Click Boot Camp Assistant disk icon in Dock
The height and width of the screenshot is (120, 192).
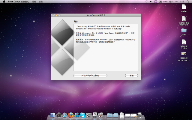(x=95, y=115)
